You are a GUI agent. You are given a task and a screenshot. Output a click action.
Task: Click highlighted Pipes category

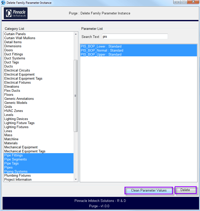point(39,167)
